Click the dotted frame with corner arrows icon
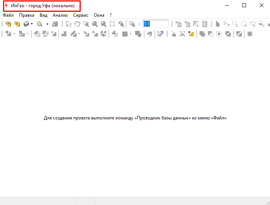Screen dimensions: 270x205 coord(182,34)
